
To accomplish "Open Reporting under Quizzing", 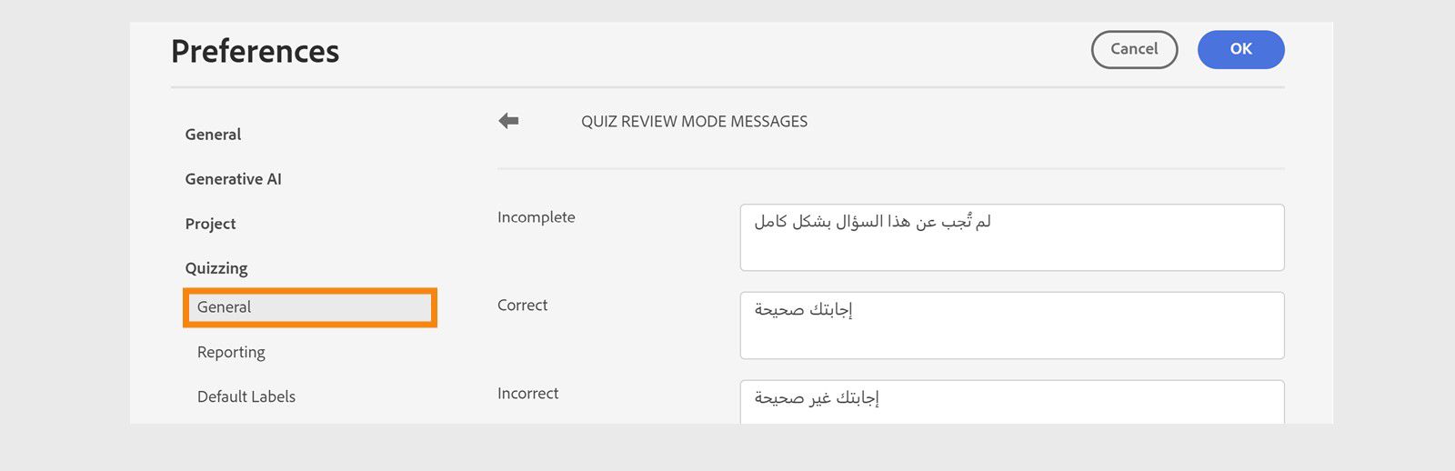I will pos(231,352).
